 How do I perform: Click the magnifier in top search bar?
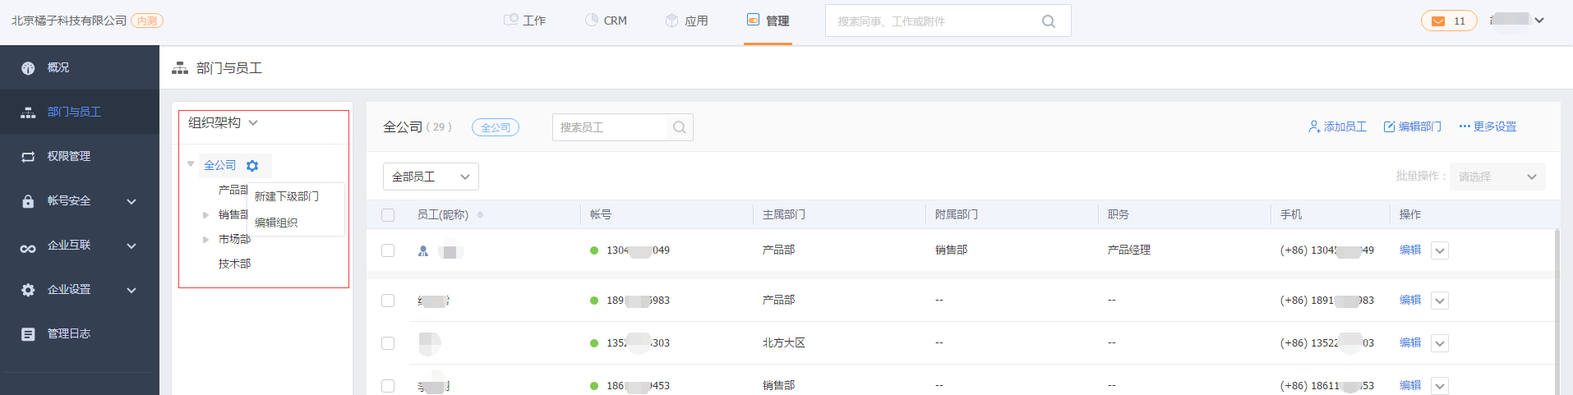[x=1049, y=21]
